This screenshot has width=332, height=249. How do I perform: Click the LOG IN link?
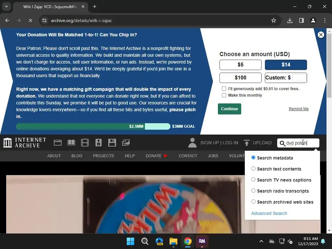coord(231,143)
